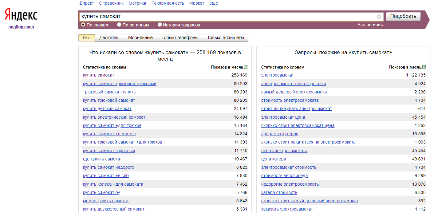Screen dimensions: 438x213
Task: Select the 'История запросов' radio button
Action: point(160,25)
